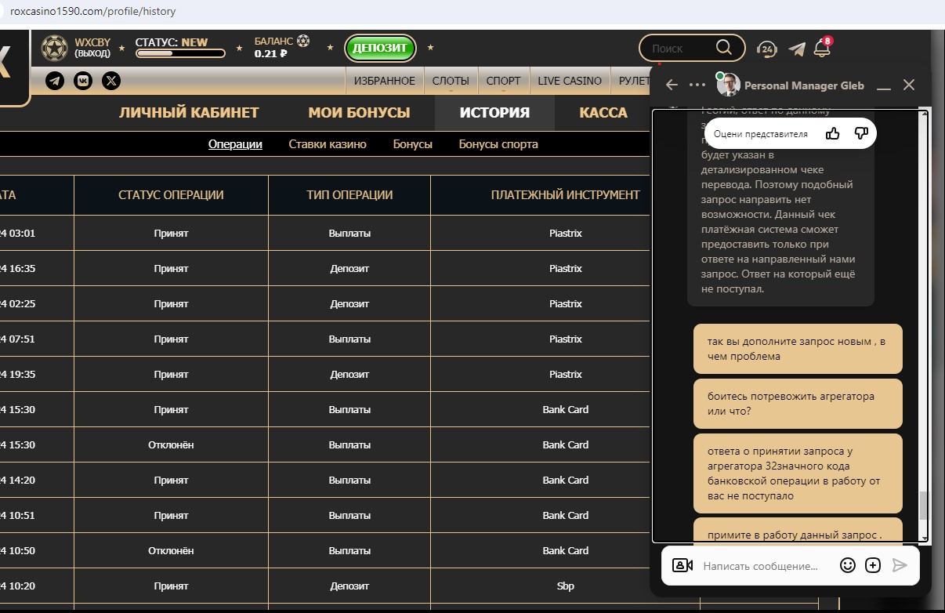
Task: Minimize the chat widget
Action: [x=884, y=87]
